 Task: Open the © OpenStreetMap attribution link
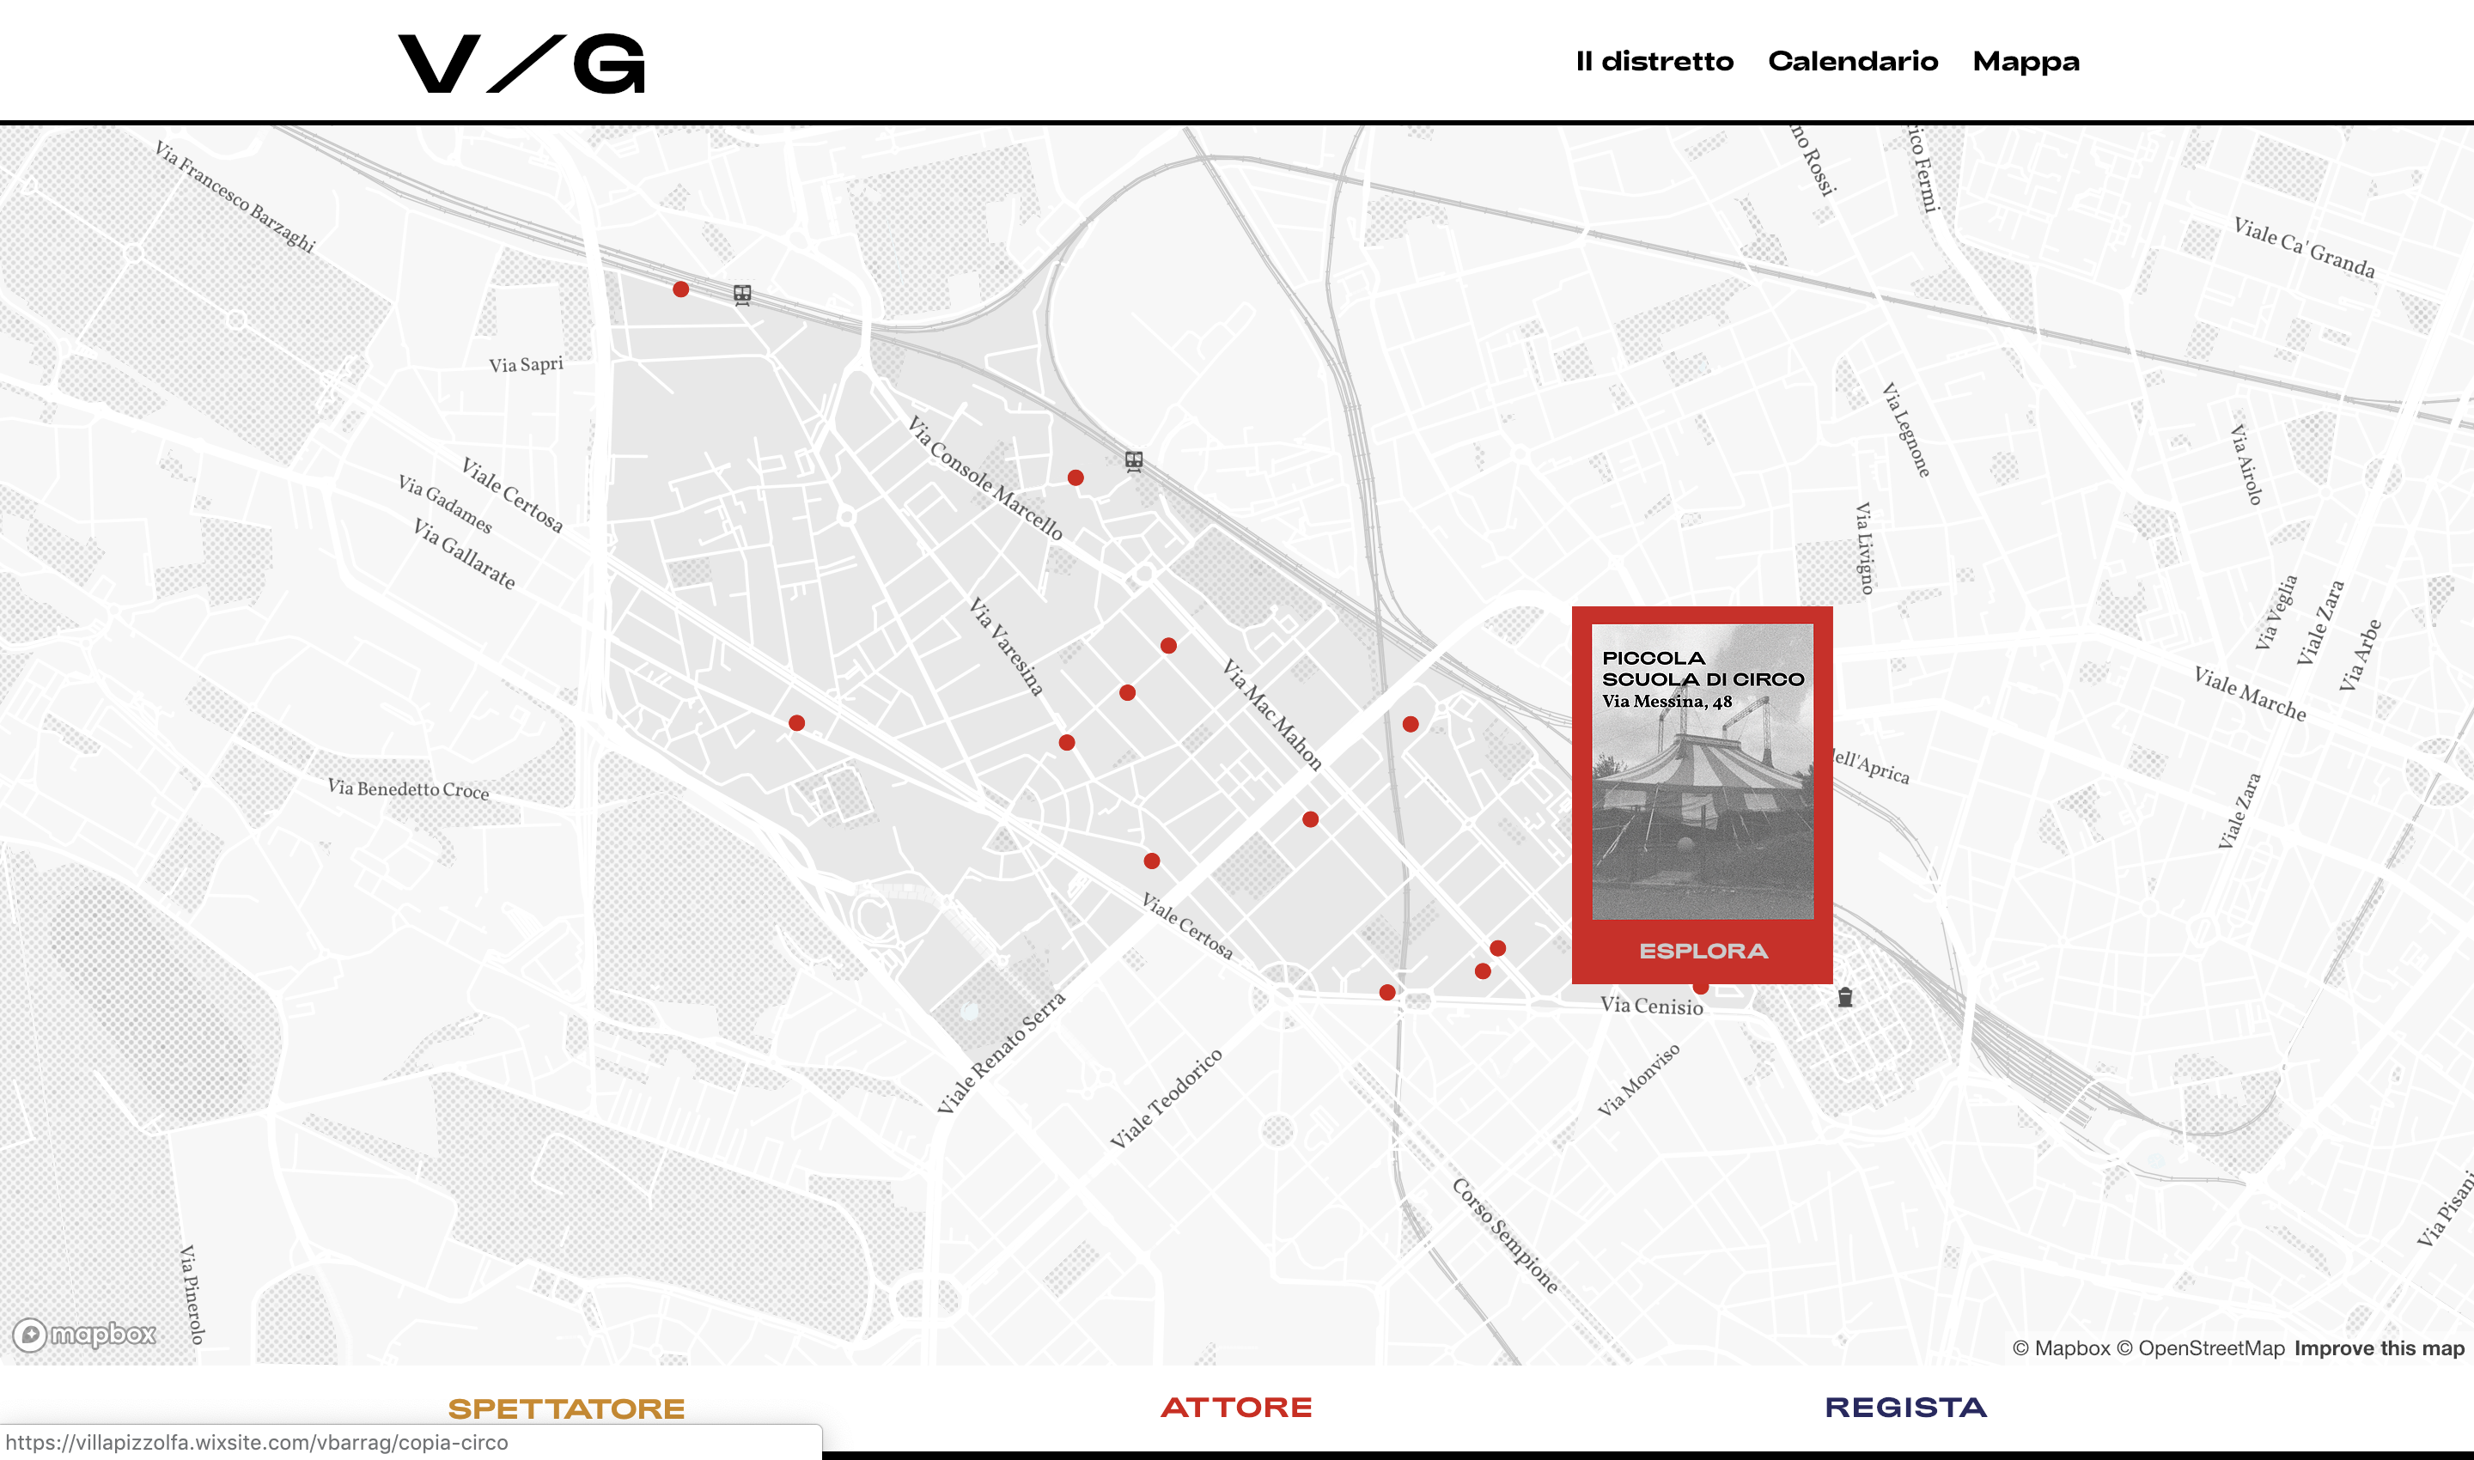pos(2201,1347)
